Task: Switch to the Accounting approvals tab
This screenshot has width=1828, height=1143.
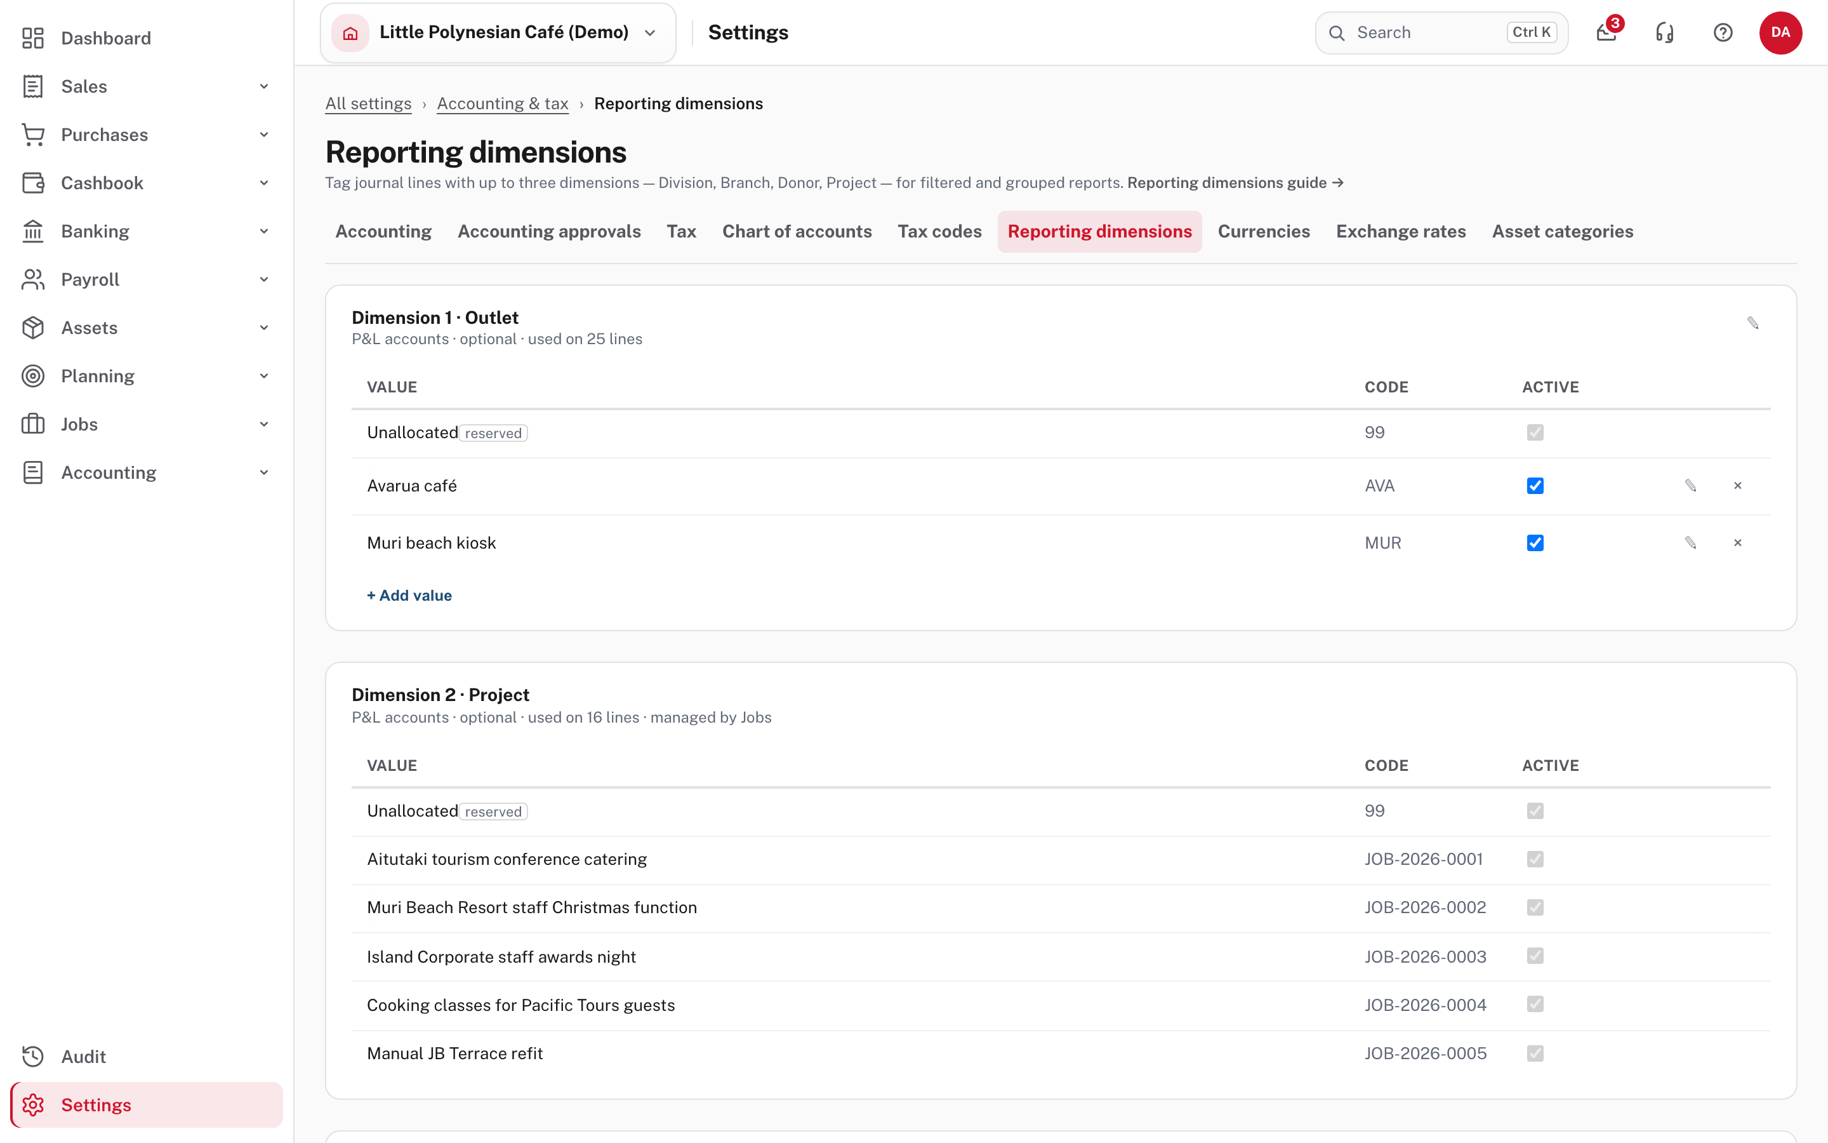Action: click(x=549, y=231)
